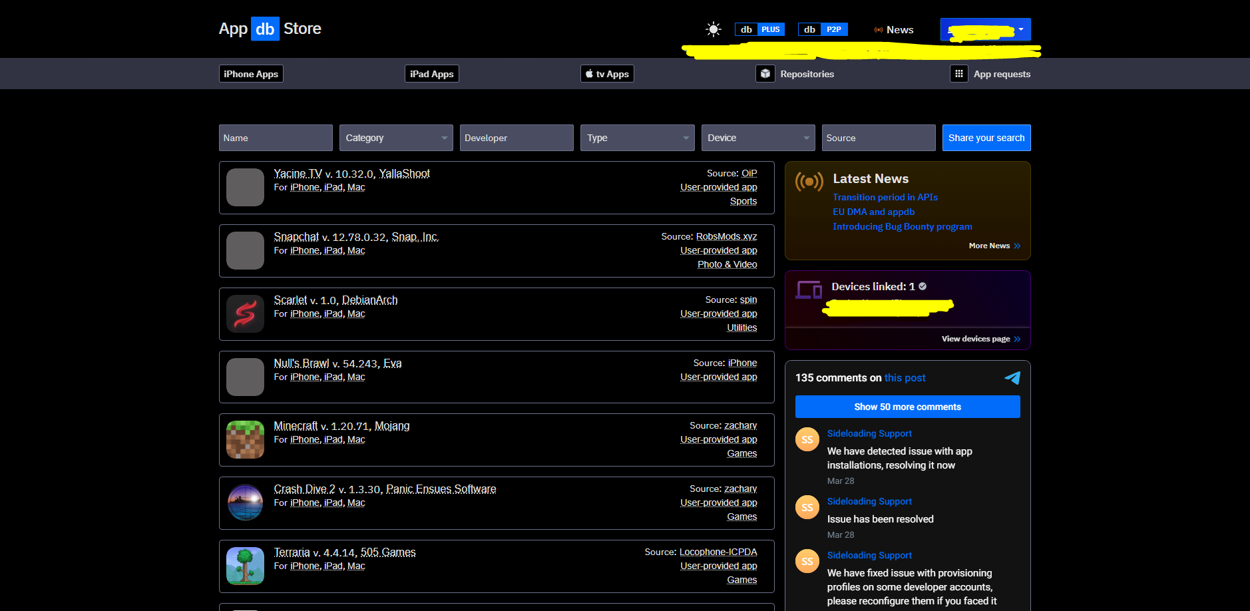The image size is (1250, 611).
Task: Click the Share your search button
Action: (x=986, y=138)
